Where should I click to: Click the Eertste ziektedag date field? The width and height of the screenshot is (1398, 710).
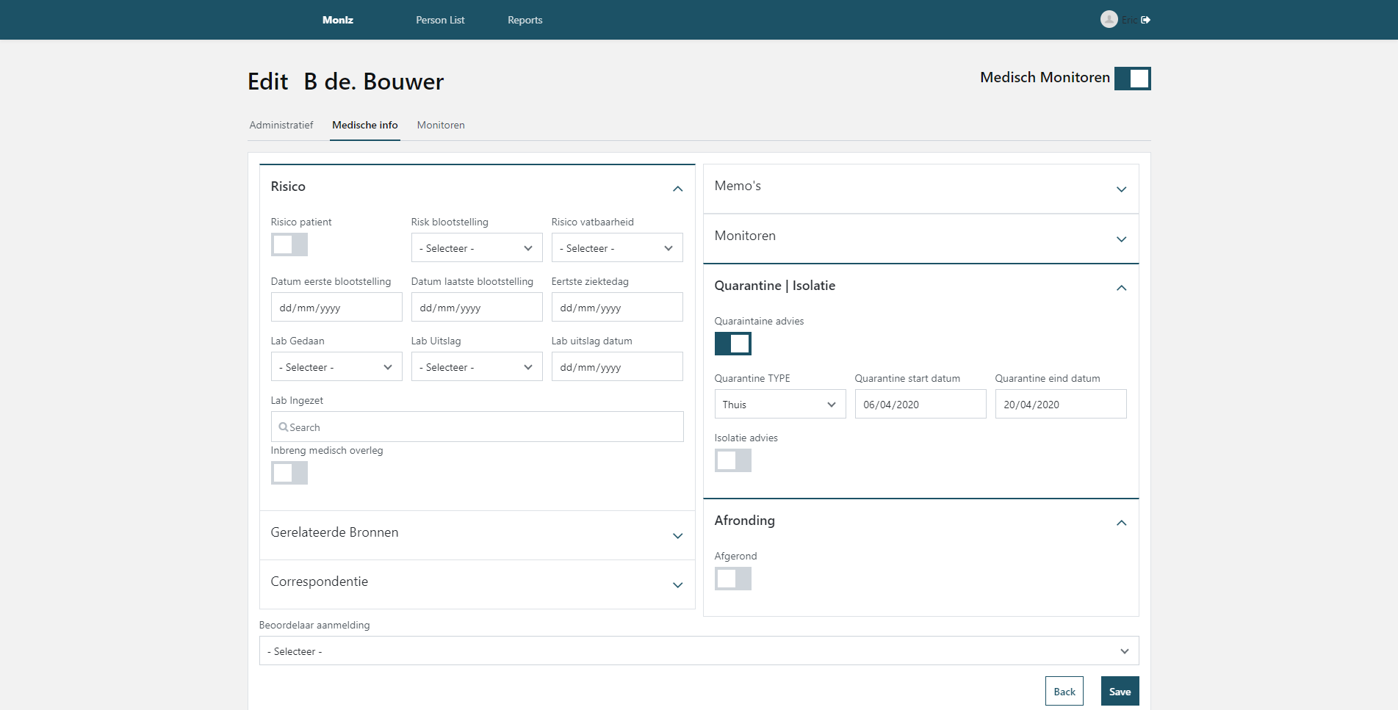(x=617, y=308)
